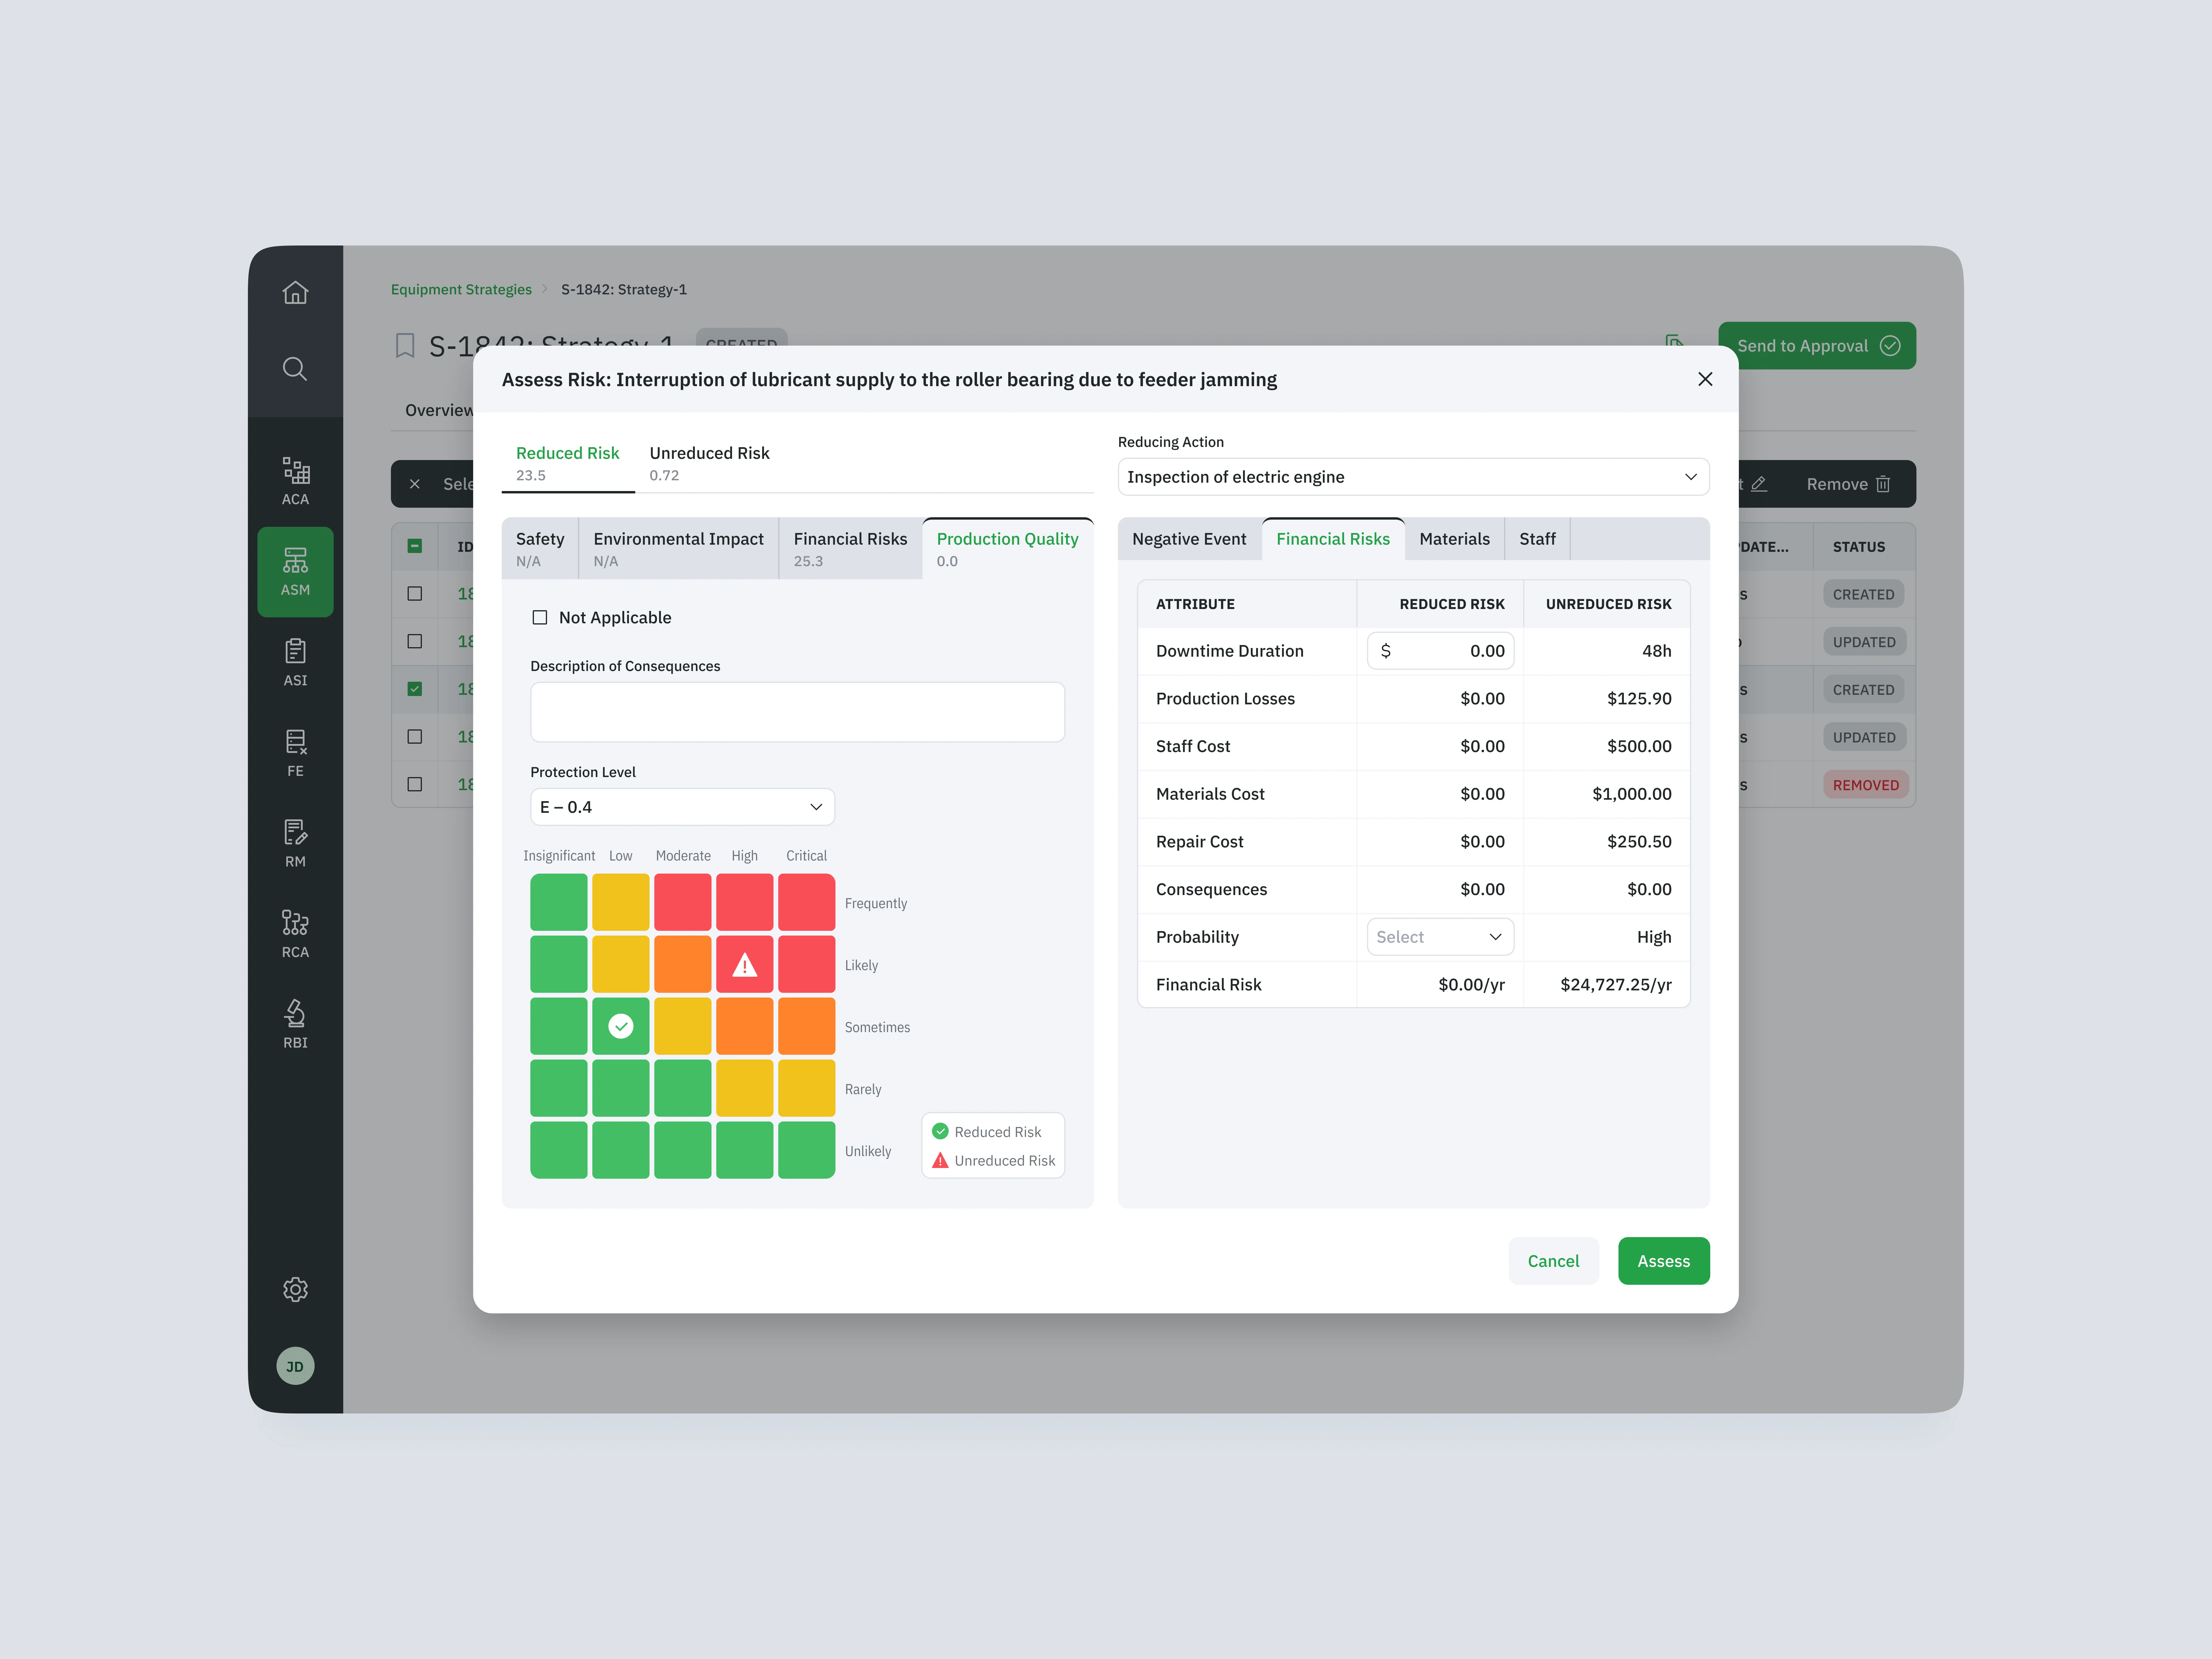Viewport: 2212px width, 1659px height.
Task: Click Financial Risk $24,727.25/yr value
Action: 1616,985
